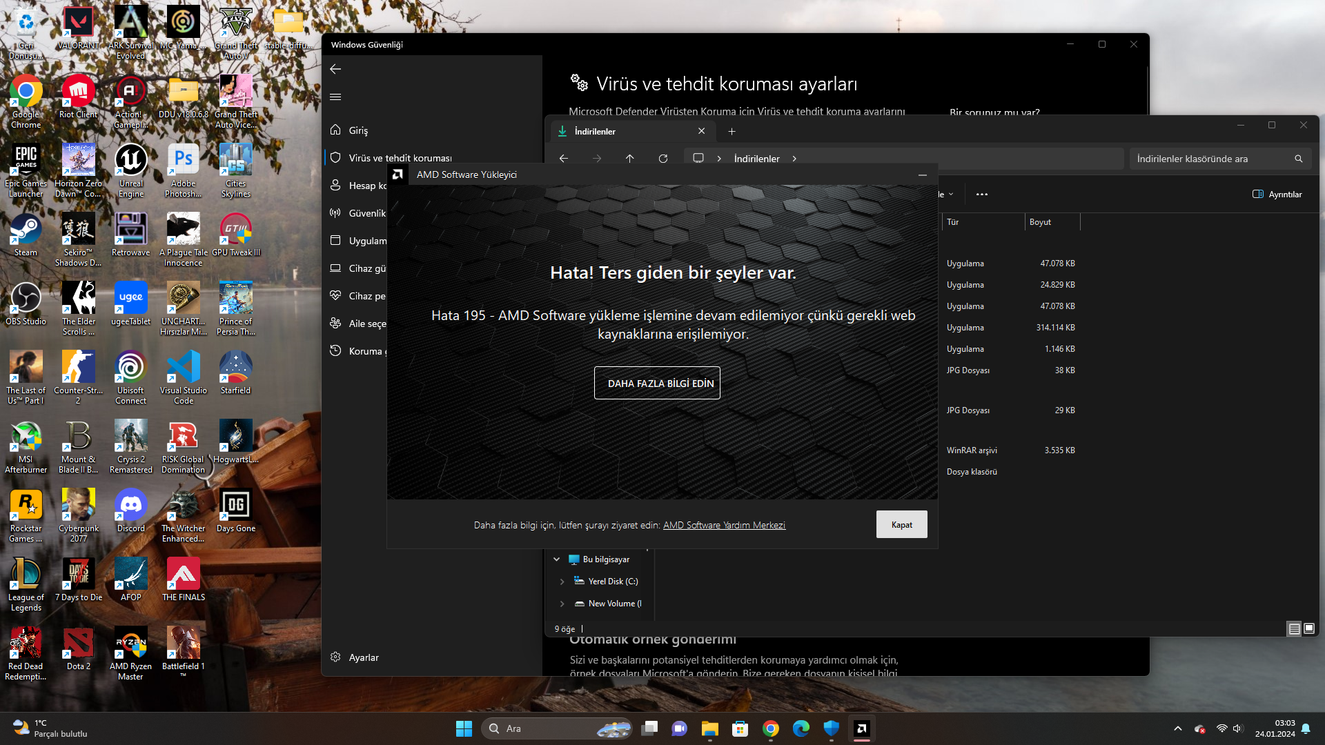Image resolution: width=1325 pixels, height=745 pixels.
Task: Collapse the Bu bilgisayar tree node
Action: coord(556,559)
